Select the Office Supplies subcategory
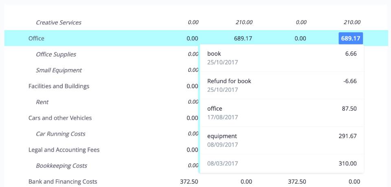Image resolution: width=391 pixels, height=187 pixels. click(56, 54)
